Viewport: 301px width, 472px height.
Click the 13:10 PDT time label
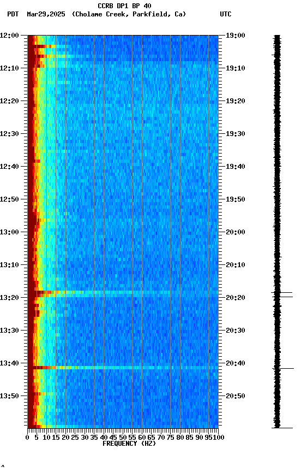point(9,265)
